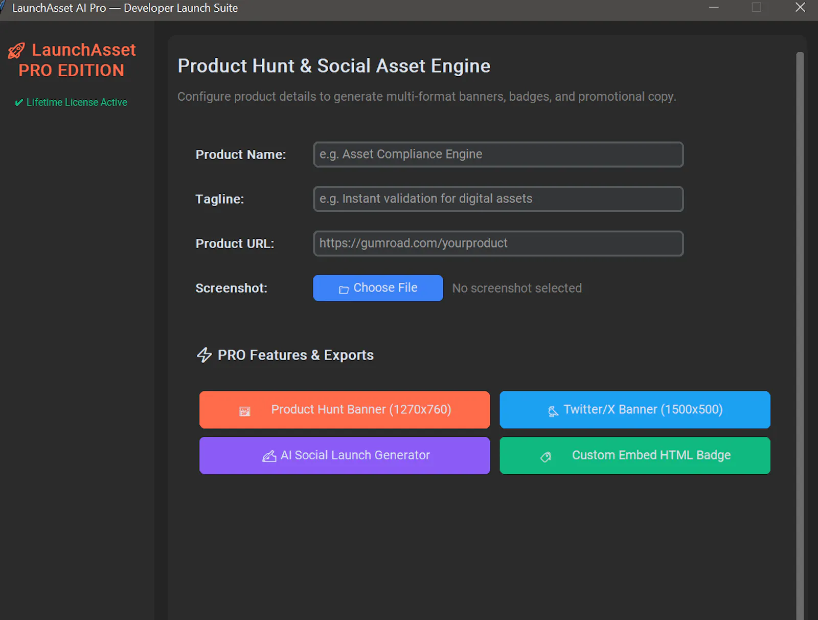The width and height of the screenshot is (818, 620).
Task: Click the 'No screenshot selected' status text
Action: point(517,289)
